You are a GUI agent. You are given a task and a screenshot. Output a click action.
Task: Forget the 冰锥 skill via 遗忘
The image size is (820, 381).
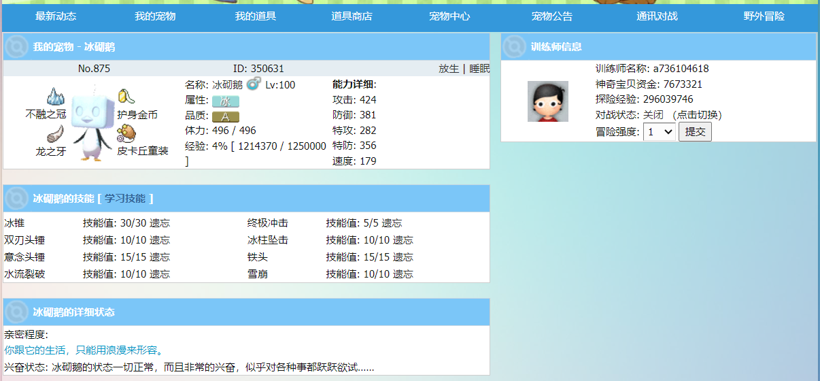tap(160, 223)
